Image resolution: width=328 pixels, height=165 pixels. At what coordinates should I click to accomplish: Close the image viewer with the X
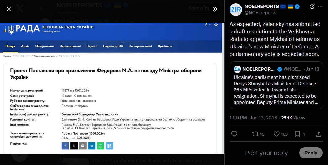pyautogui.click(x=9, y=9)
